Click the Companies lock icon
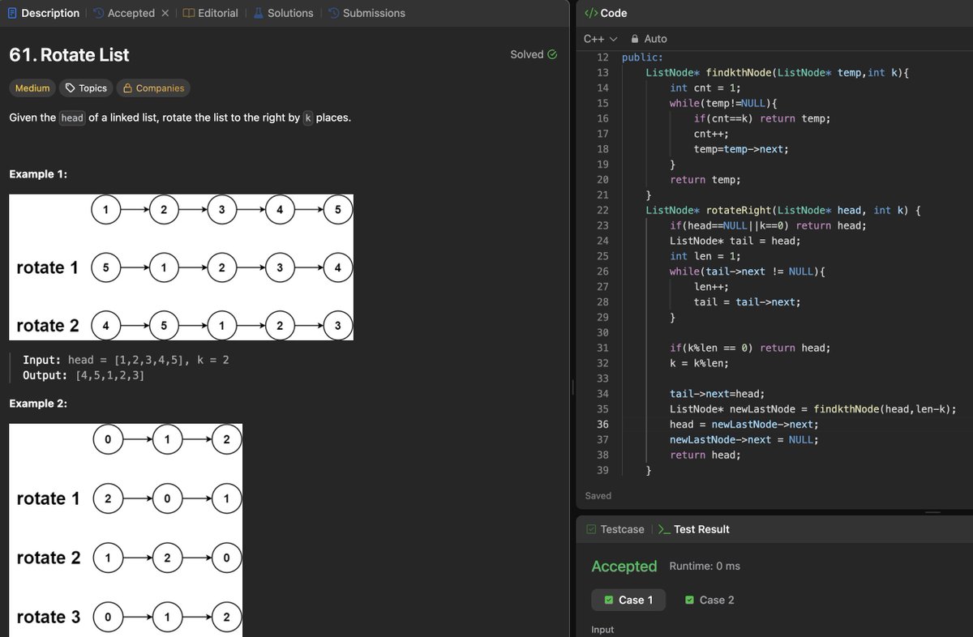The height and width of the screenshot is (637, 973). (x=128, y=88)
